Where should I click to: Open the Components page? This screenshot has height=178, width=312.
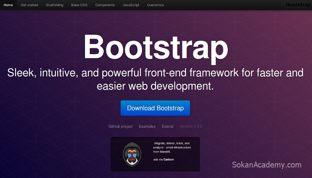[x=105, y=5]
